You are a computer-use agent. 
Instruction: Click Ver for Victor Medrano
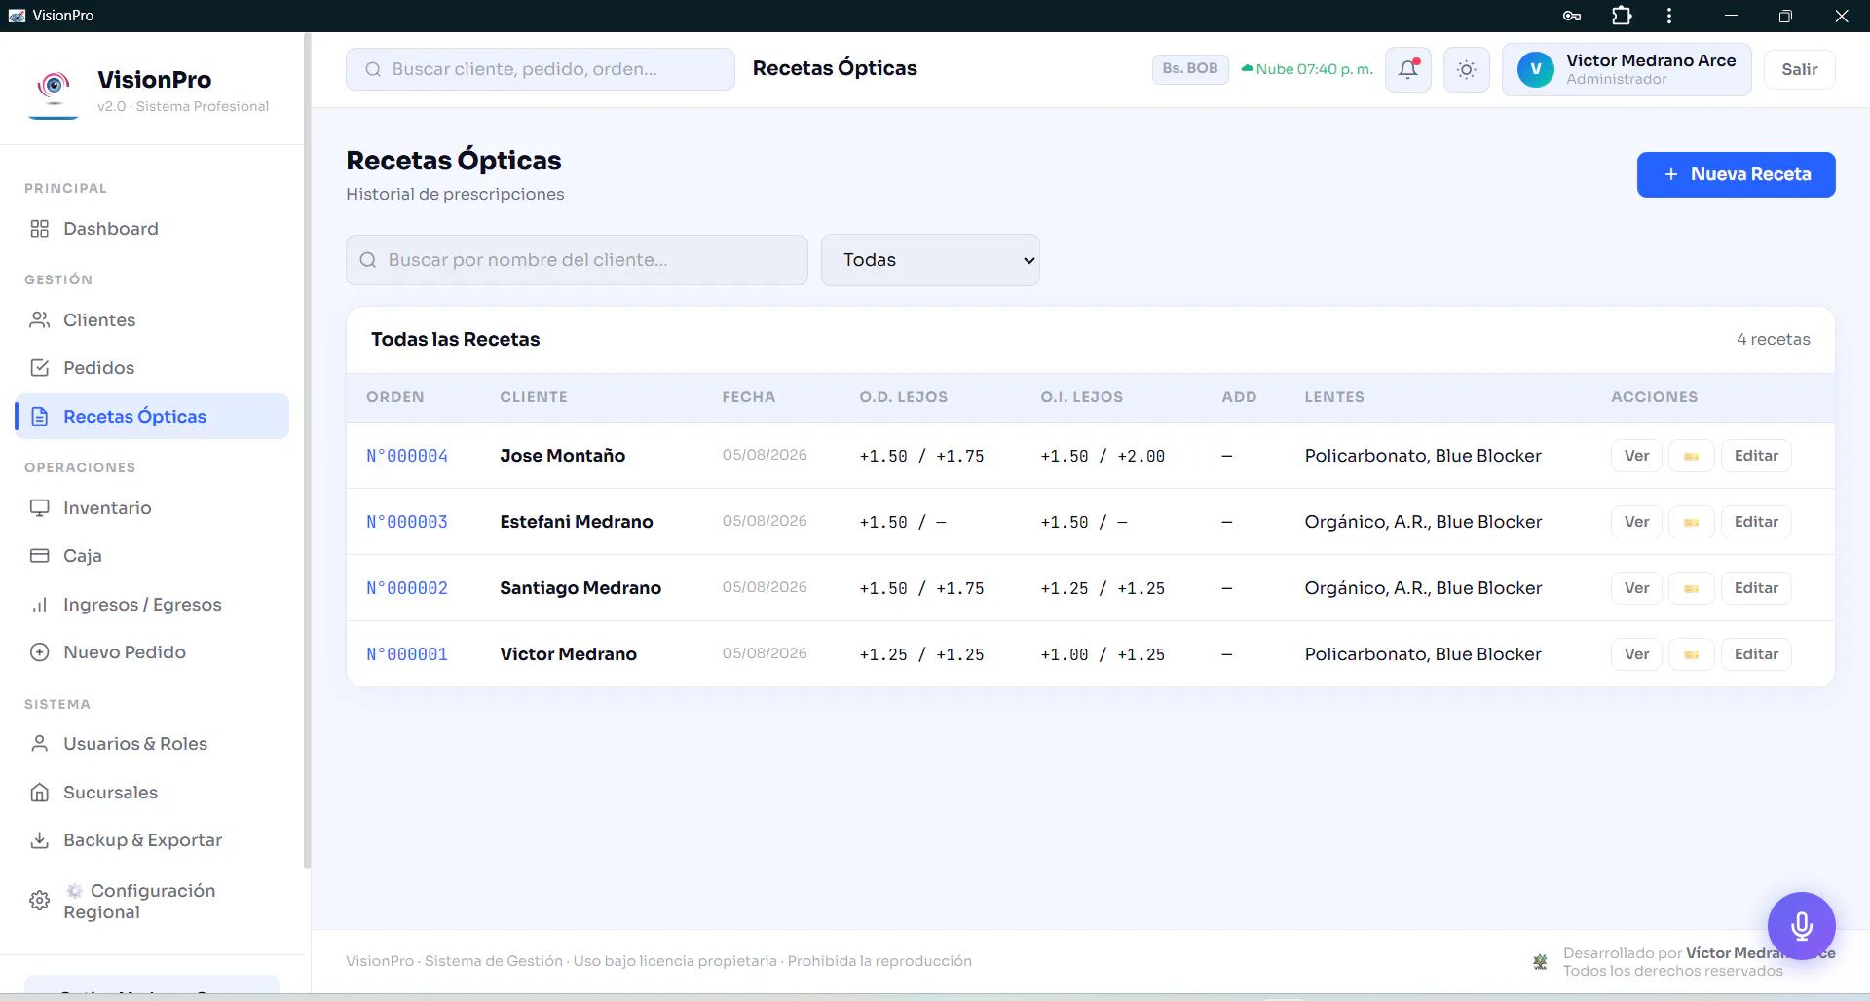pos(1636,654)
